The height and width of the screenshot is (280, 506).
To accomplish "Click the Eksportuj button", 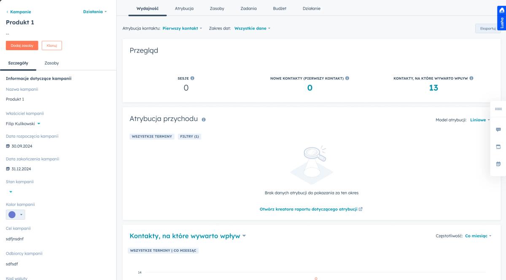I will click(488, 29).
